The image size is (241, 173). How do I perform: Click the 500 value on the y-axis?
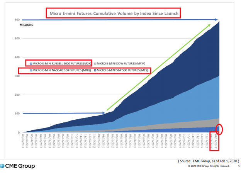click(17, 38)
